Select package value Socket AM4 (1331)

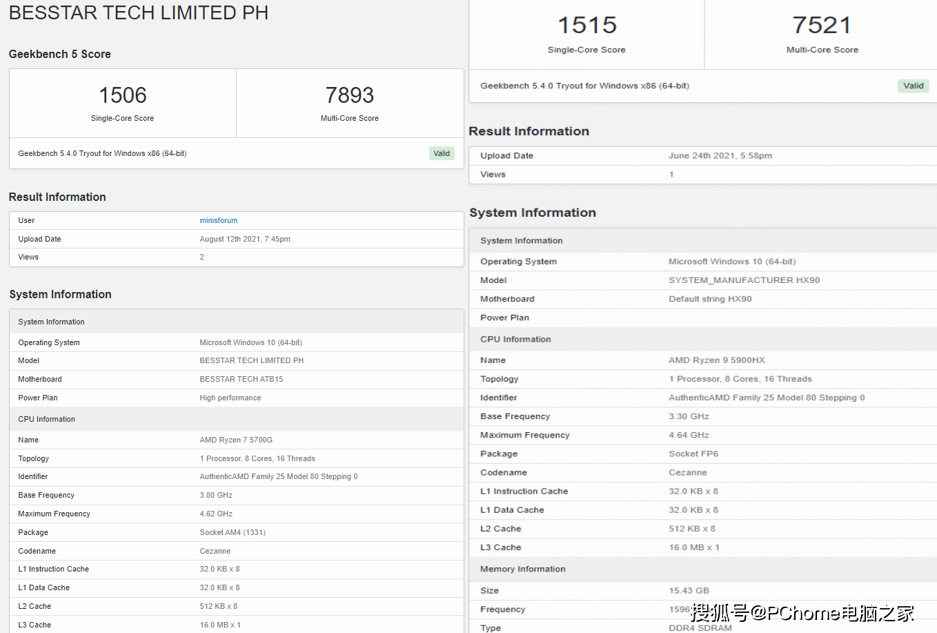click(x=233, y=532)
